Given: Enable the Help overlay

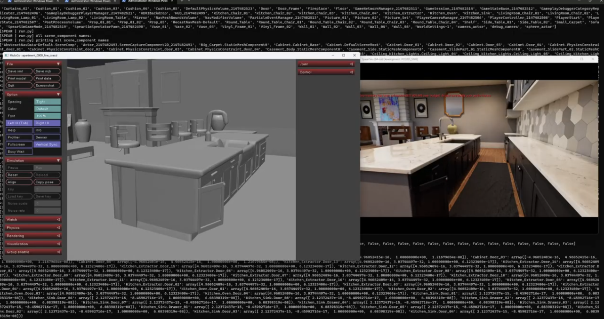Looking at the screenshot, I should tap(19, 130).
